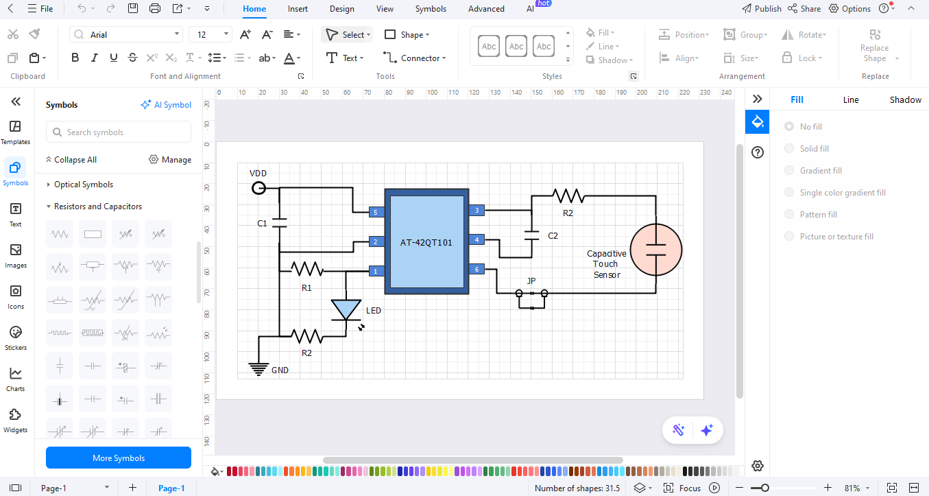
Task: Click the Format Painter brush icon
Action: click(x=35, y=34)
